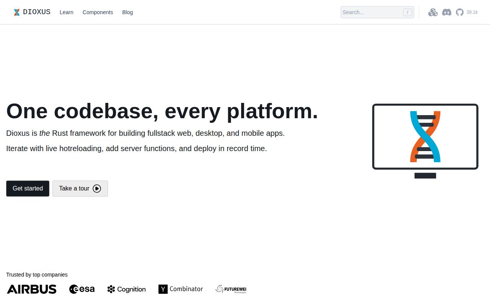The width and height of the screenshot is (490, 306).
Task: Click the Get started button
Action: click(x=28, y=189)
